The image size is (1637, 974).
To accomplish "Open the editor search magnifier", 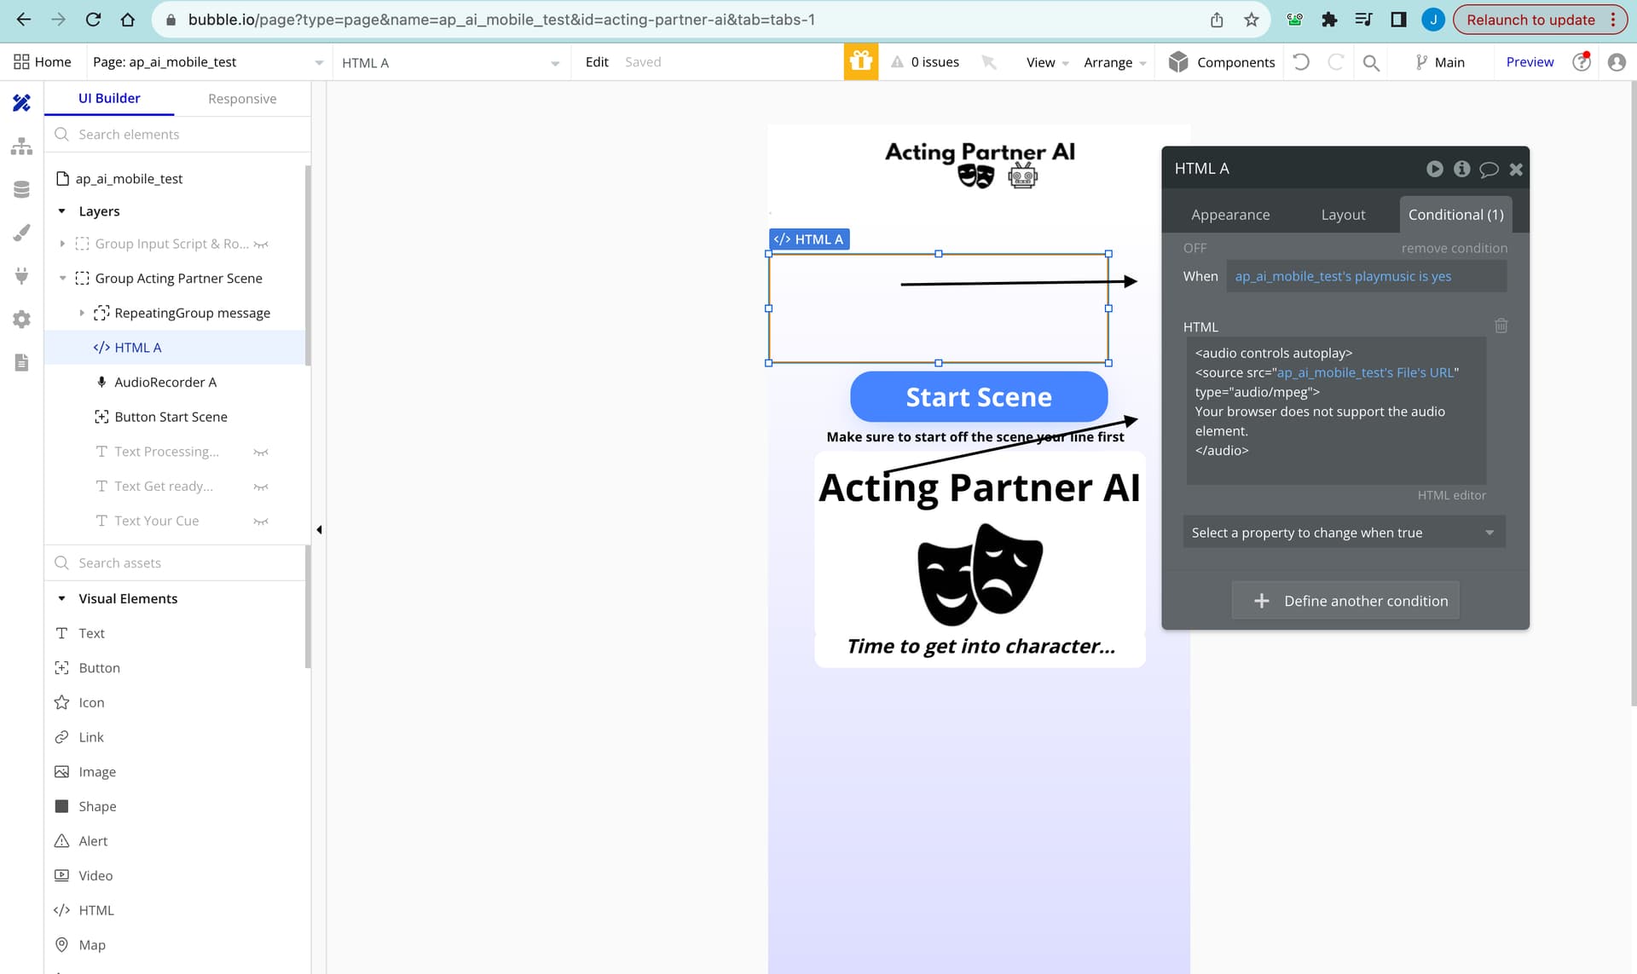I will click(1371, 62).
